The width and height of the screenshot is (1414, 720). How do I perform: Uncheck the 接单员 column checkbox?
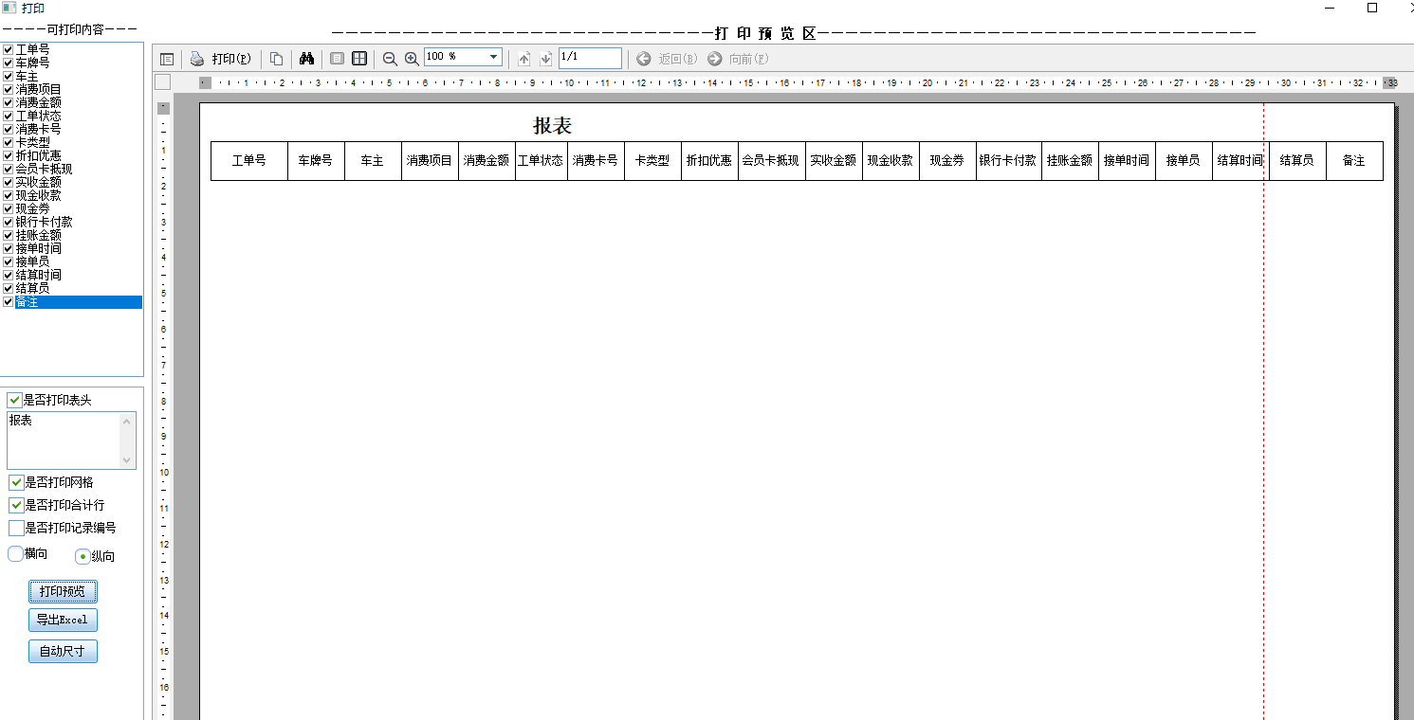tap(9, 261)
